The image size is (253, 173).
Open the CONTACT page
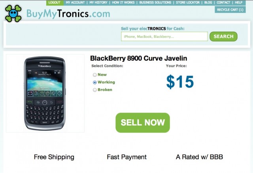coord(223,3)
